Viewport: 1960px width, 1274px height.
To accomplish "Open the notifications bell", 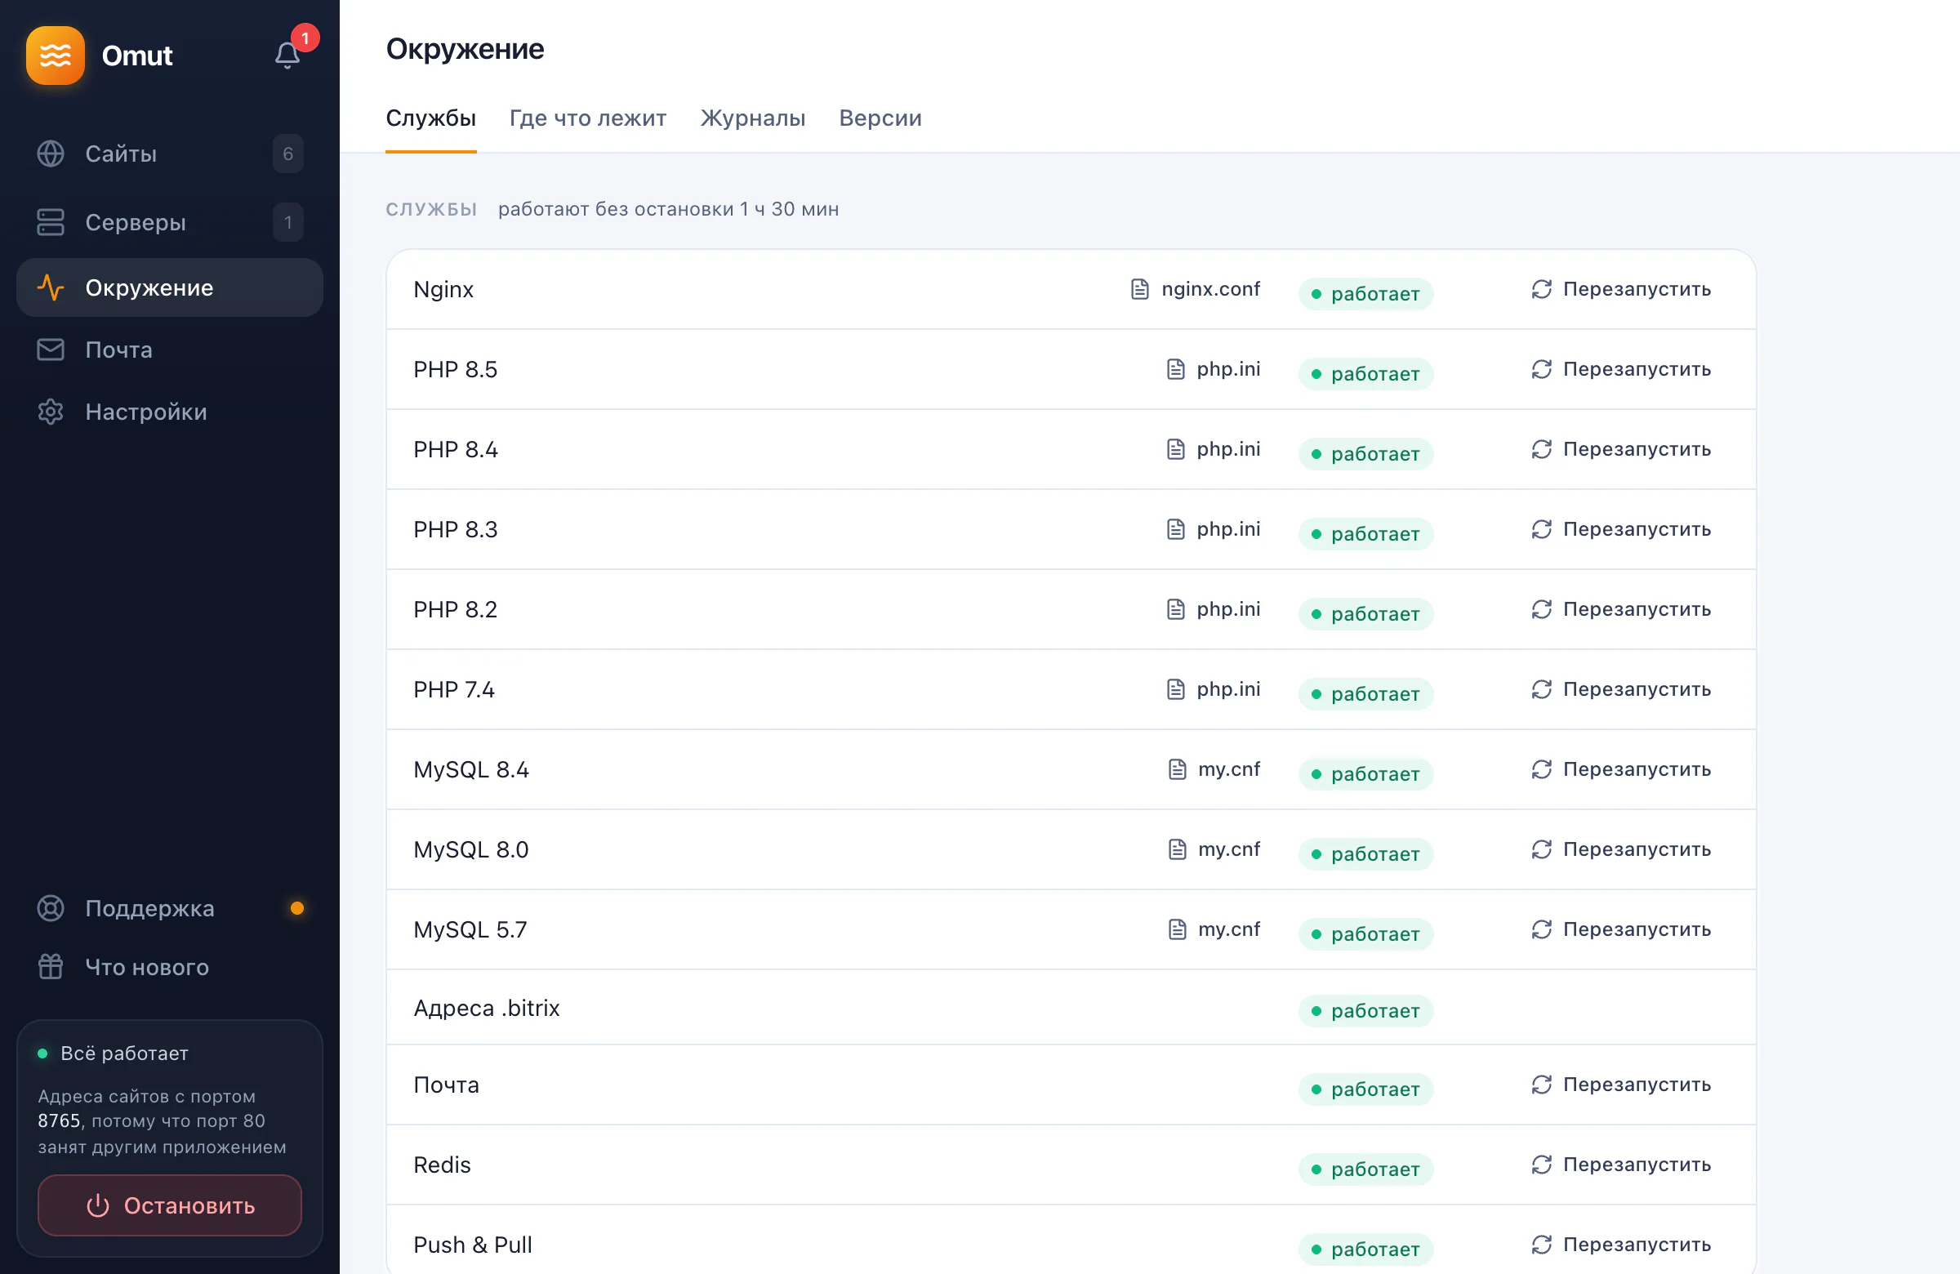I will [x=287, y=56].
